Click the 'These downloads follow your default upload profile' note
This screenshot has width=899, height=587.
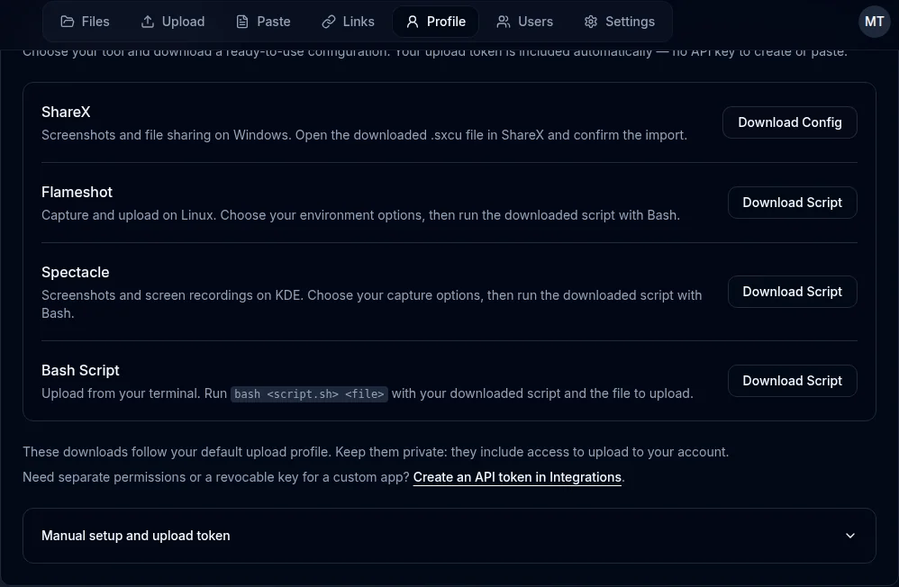(376, 452)
